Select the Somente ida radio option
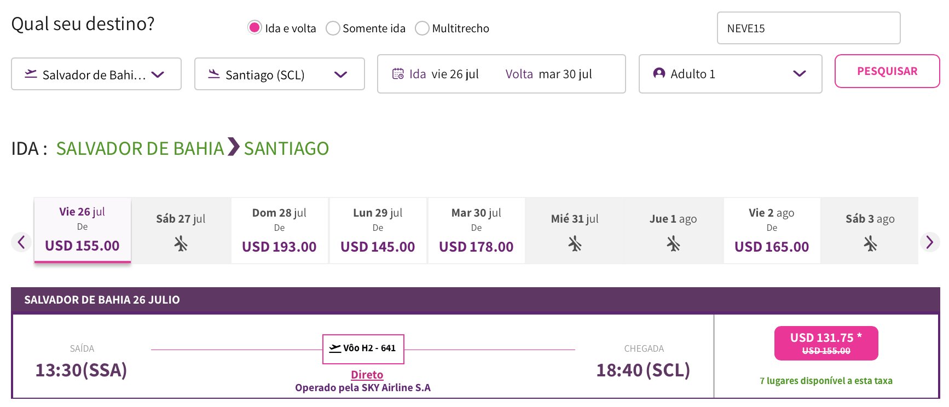The image size is (949, 407). point(333,28)
